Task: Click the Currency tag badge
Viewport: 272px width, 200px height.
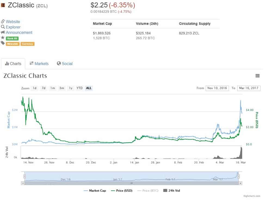Action: pyautogui.click(x=27, y=44)
